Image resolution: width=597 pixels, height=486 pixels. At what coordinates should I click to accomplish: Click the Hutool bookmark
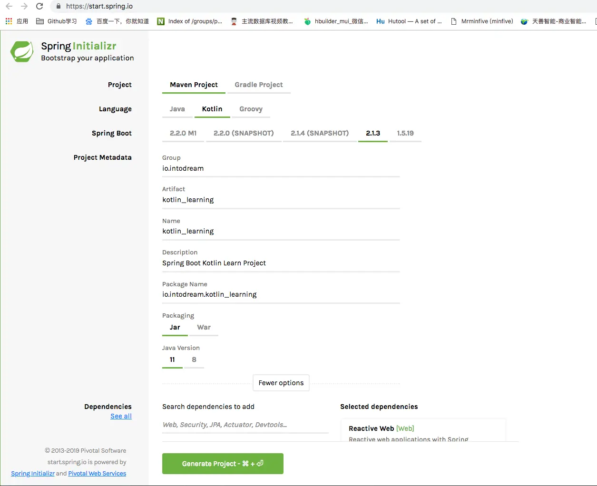[409, 21]
